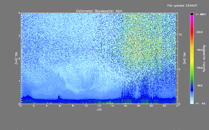
Task: Click the "18:" UTC time tick label
Action: [x=138, y=106]
